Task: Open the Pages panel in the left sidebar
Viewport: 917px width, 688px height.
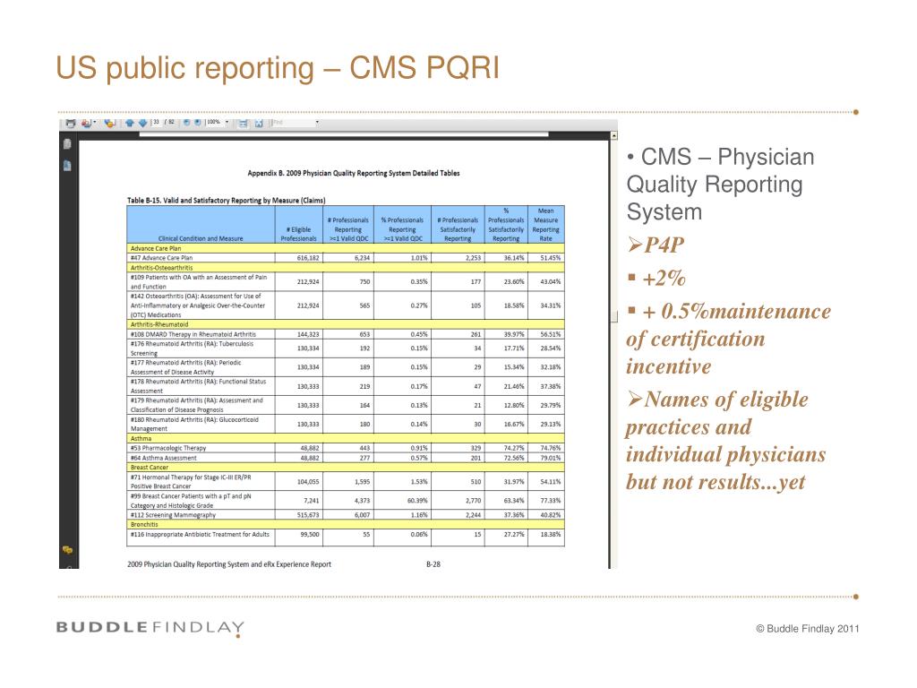Action: (67, 144)
